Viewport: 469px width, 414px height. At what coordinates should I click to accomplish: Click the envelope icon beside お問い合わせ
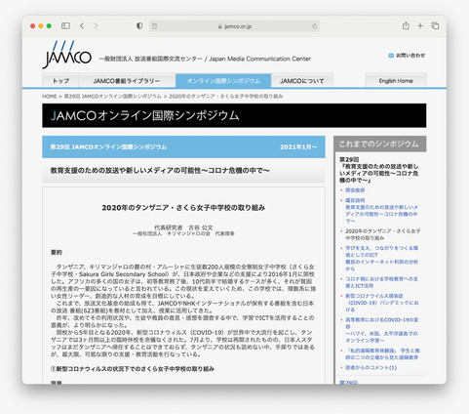391,56
